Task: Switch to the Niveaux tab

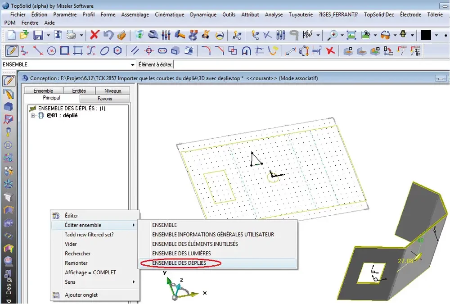Action: (112, 91)
